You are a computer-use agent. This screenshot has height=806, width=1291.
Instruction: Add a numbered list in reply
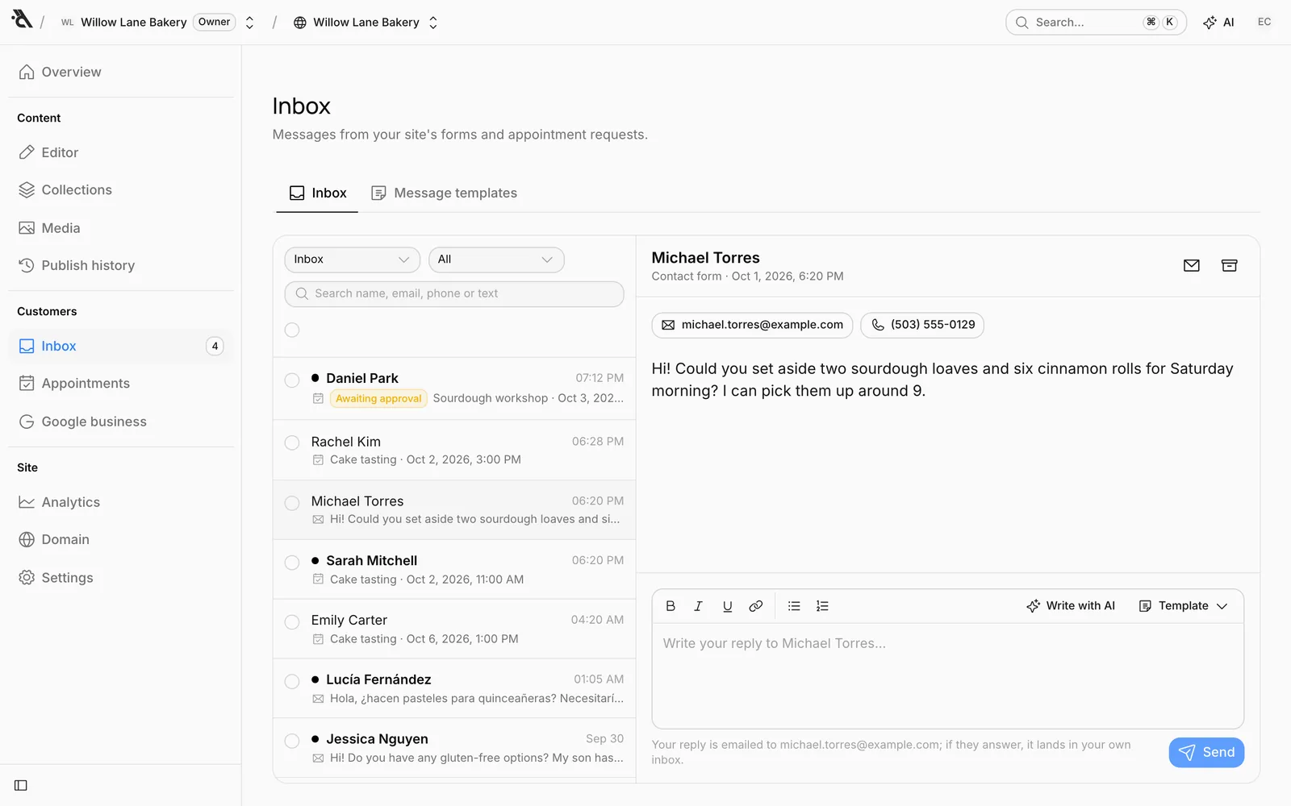pos(822,606)
